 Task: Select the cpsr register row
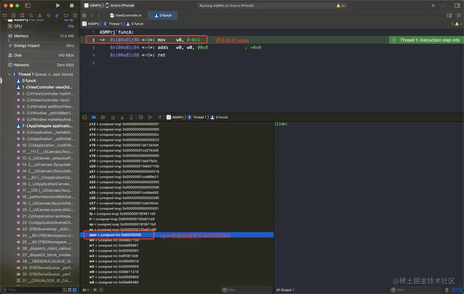click(177, 235)
